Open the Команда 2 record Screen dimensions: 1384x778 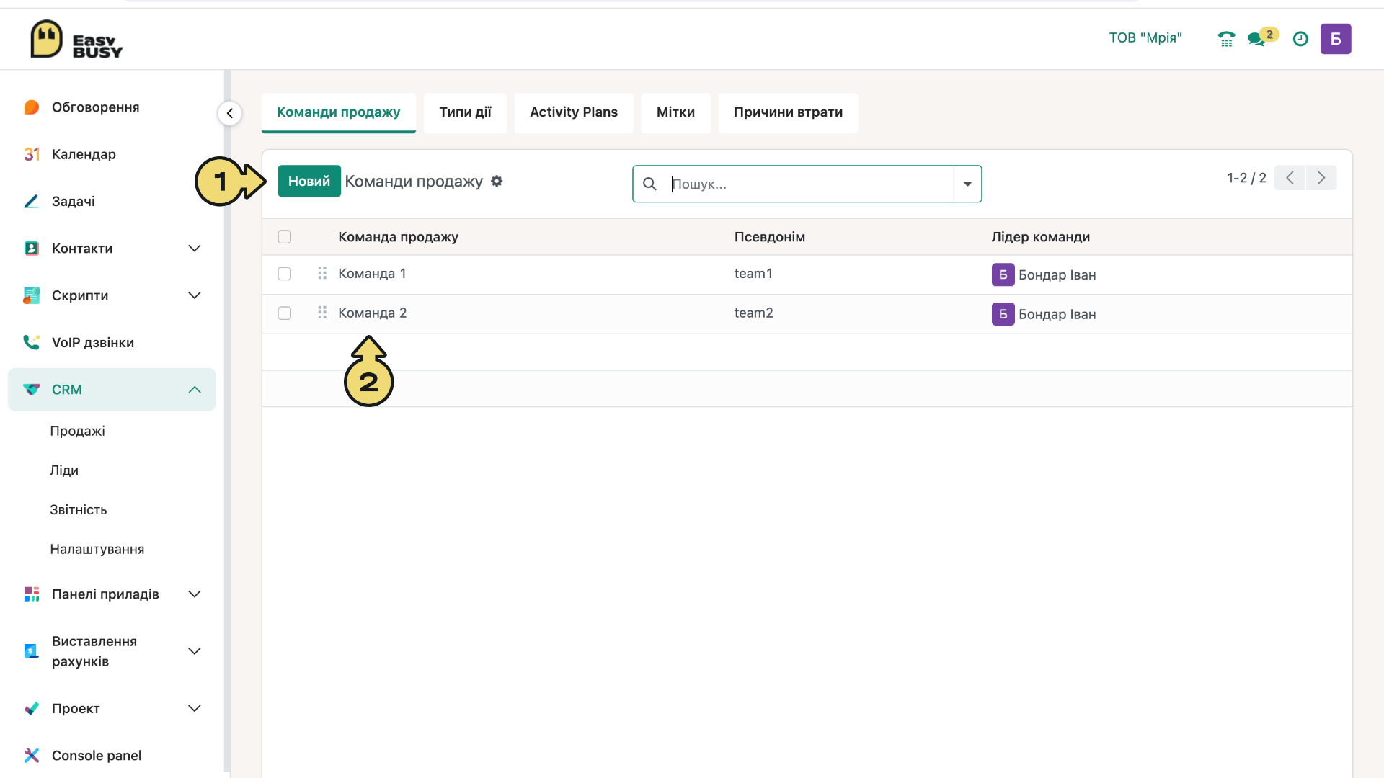click(x=373, y=313)
